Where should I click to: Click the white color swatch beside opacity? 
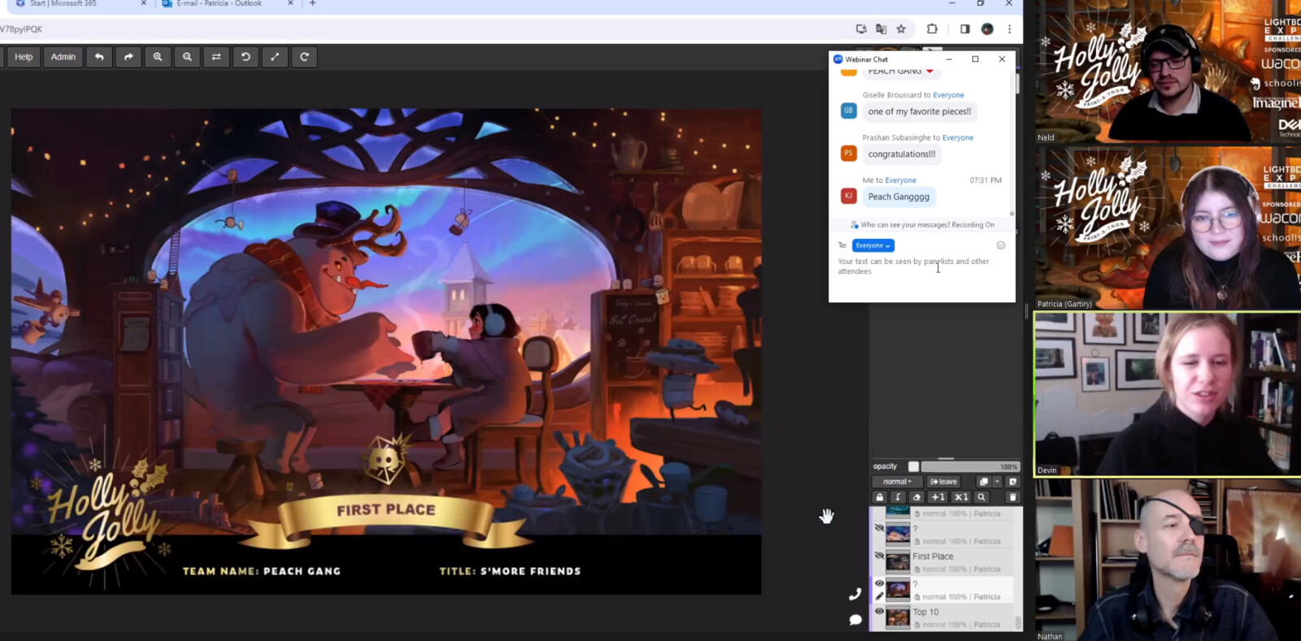point(913,466)
